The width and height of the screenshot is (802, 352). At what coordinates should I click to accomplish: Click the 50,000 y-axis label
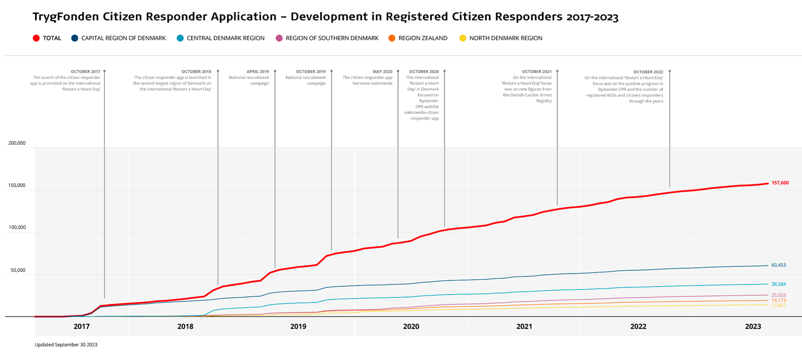pos(17,270)
